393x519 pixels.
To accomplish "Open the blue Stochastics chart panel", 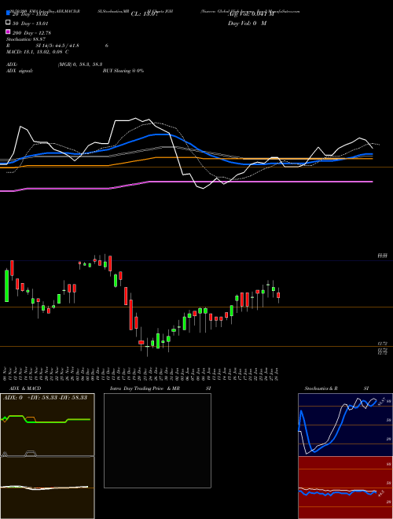I will [345, 425].
